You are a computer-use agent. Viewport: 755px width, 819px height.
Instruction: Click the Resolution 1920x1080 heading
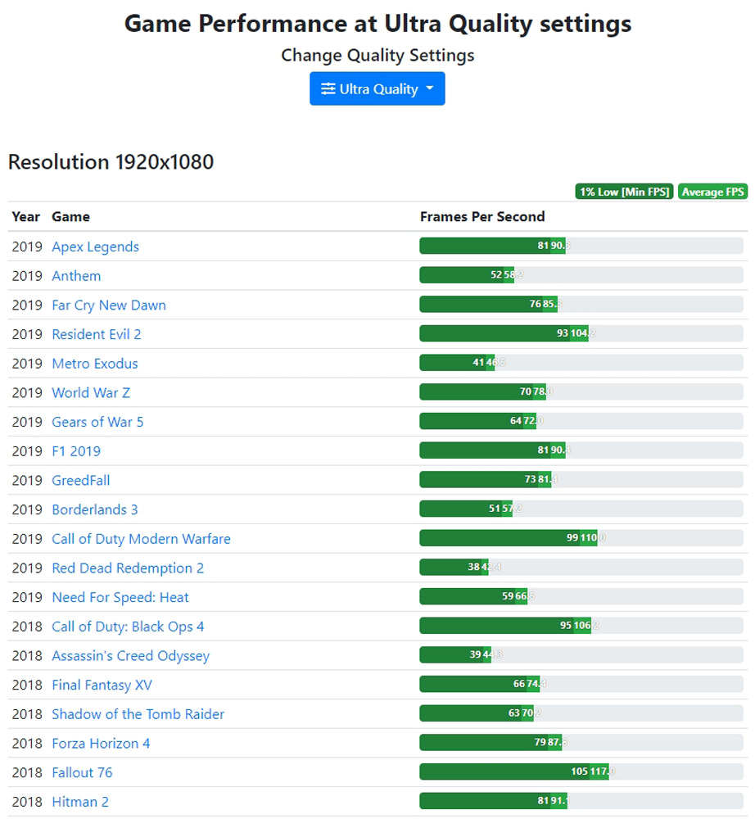(x=111, y=162)
